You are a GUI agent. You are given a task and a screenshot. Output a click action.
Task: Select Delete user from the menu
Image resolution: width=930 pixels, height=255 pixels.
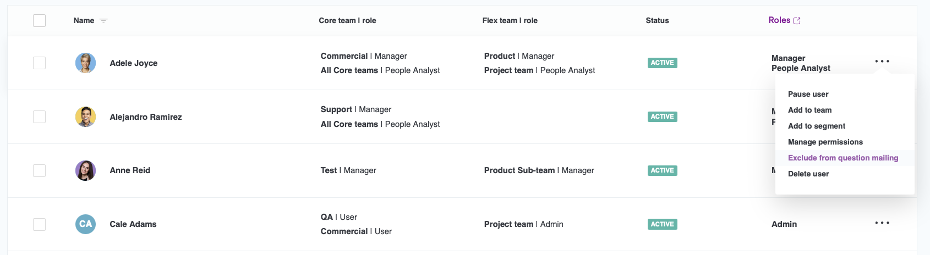(808, 174)
